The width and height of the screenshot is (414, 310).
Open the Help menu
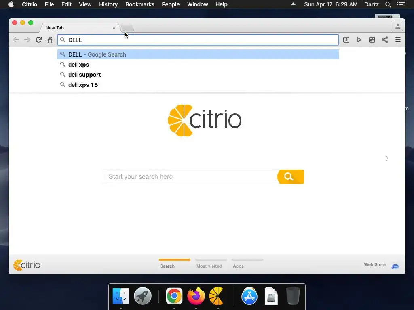pos(221,4)
